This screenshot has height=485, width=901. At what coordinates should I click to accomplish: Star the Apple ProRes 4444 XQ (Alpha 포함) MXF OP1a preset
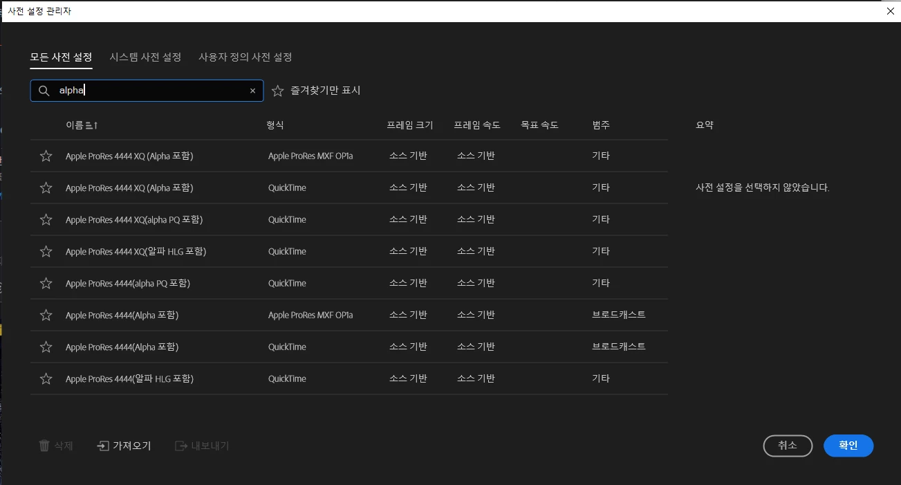pyautogui.click(x=46, y=156)
